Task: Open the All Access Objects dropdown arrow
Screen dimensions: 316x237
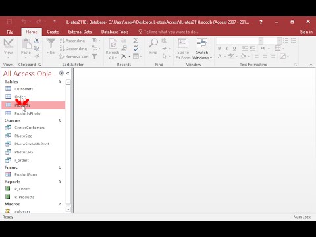Action: (61, 73)
